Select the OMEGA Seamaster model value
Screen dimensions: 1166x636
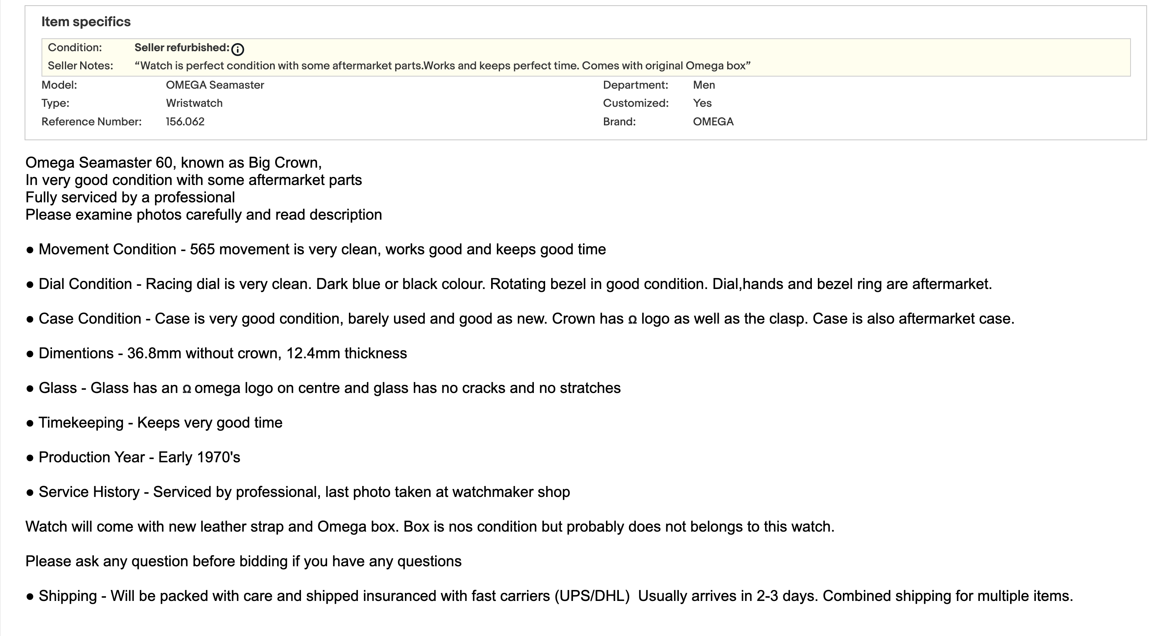(215, 85)
